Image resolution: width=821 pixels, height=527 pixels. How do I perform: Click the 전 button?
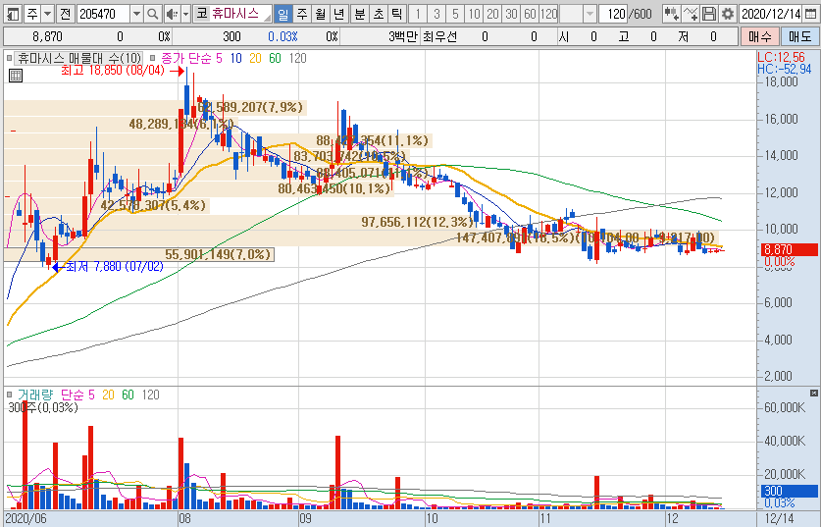click(65, 14)
